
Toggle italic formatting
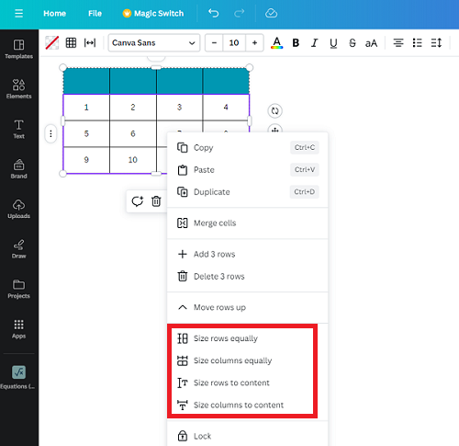pos(314,43)
